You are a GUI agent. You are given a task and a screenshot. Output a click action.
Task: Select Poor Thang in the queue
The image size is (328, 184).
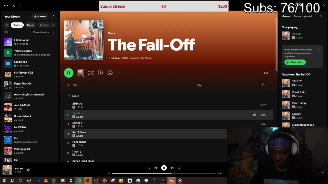[302, 105]
